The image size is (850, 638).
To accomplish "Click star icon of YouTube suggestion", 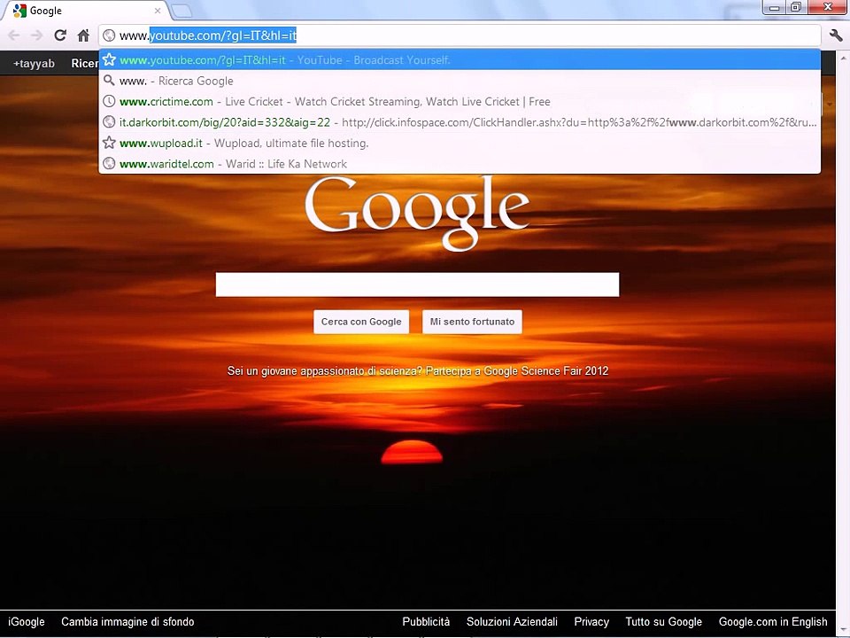I will (x=109, y=59).
